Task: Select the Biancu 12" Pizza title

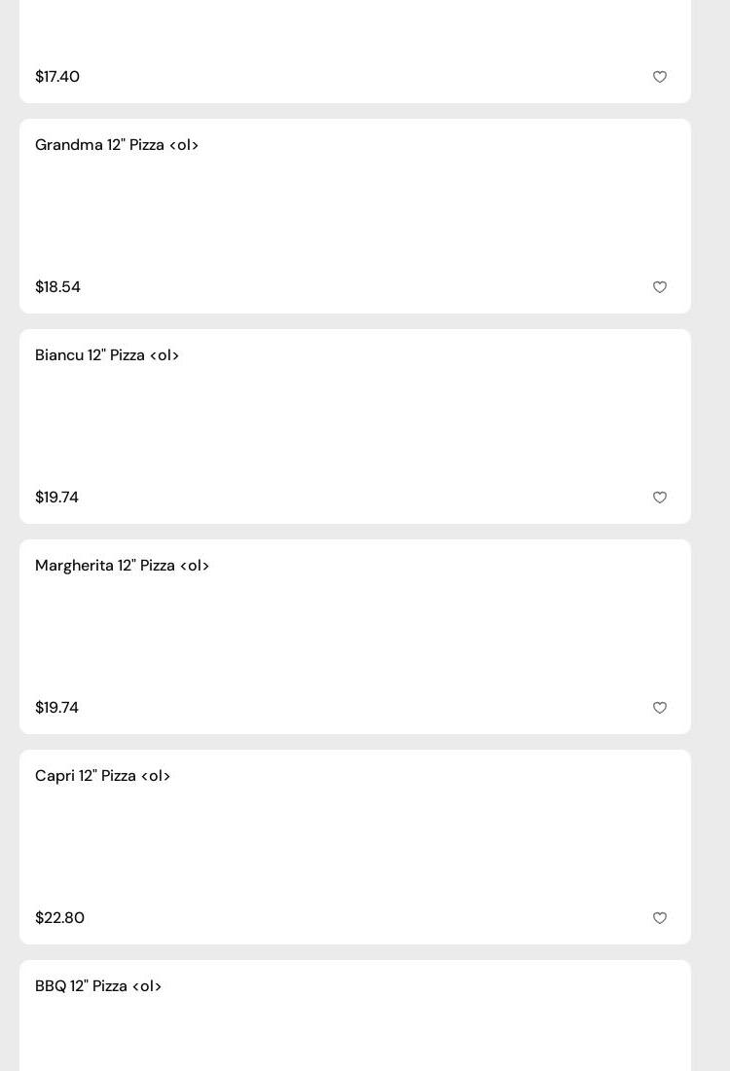Action: coord(107,355)
